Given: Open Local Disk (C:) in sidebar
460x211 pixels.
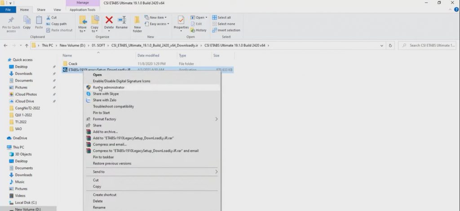Looking at the screenshot, I should point(26,202).
